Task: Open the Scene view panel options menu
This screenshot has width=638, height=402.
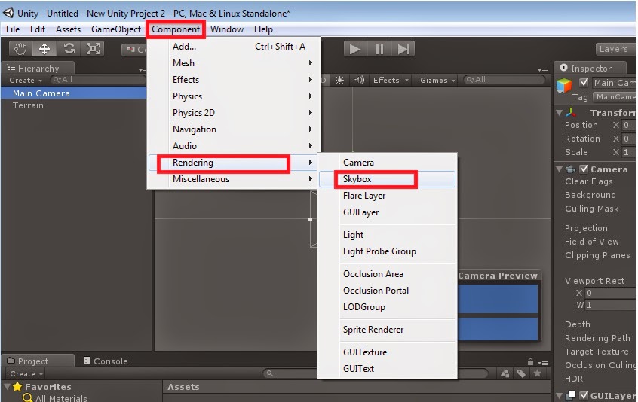Action: click(x=543, y=70)
